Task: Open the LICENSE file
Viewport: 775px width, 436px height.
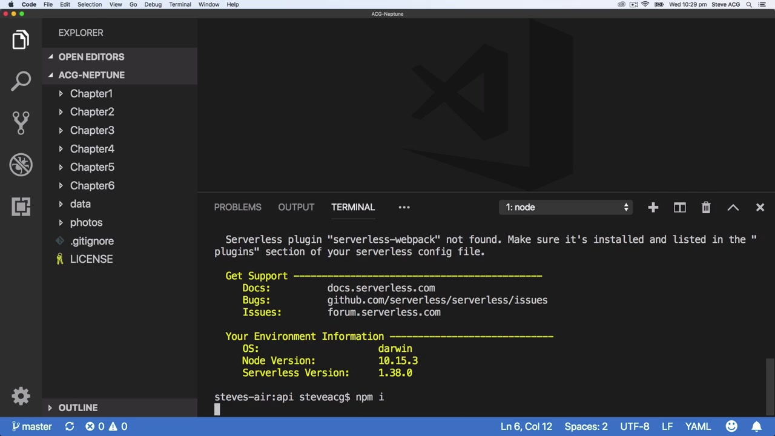Action: (91, 259)
